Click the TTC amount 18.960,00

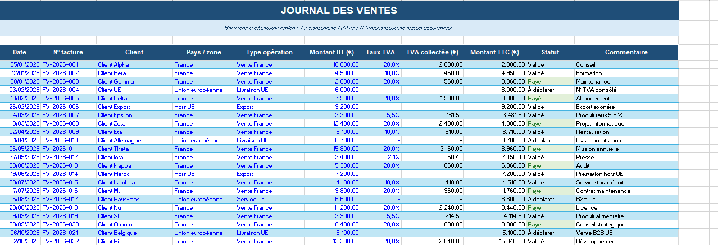point(495,149)
